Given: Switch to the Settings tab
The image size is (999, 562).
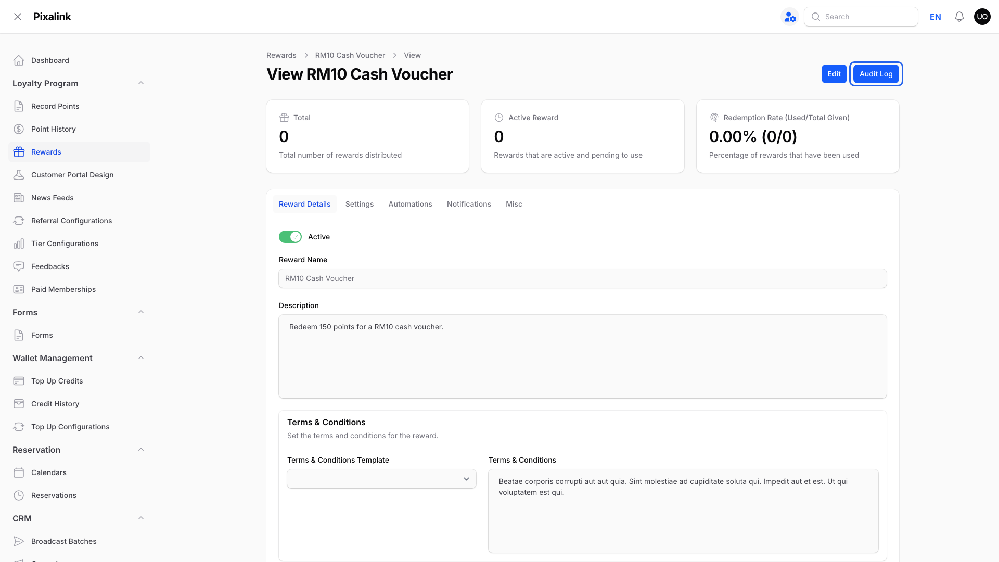Looking at the screenshot, I should coord(360,204).
